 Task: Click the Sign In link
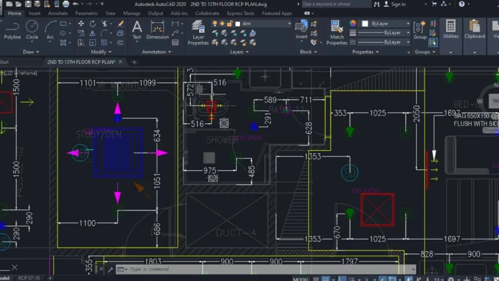(398, 4)
